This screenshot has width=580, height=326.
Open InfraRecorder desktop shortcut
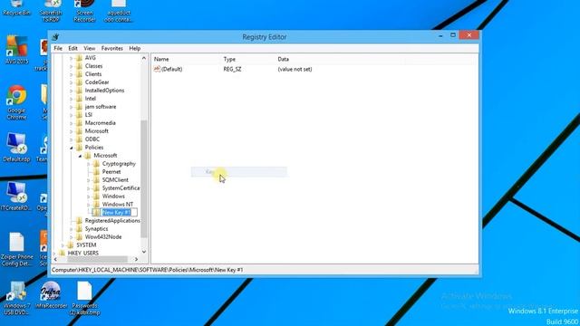tap(51, 295)
